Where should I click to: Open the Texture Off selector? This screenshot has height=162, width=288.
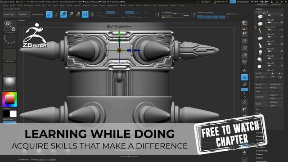coord(9,70)
